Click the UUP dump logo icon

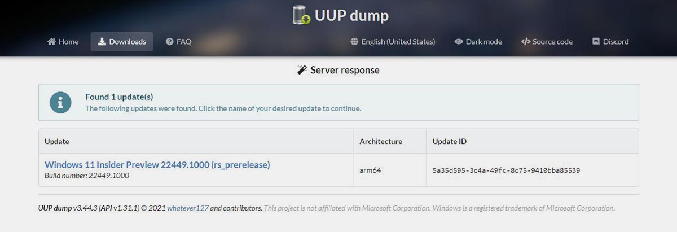click(301, 15)
